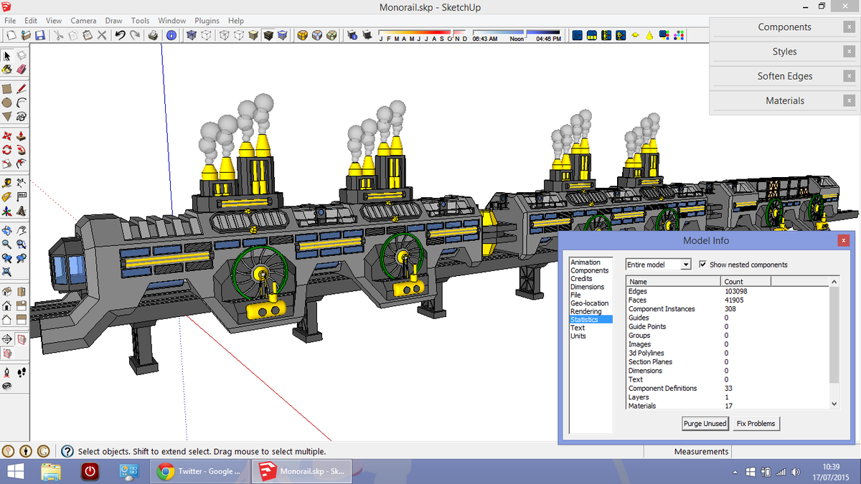Open the Tools menu
Screen dimensions: 861x484
click(141, 21)
